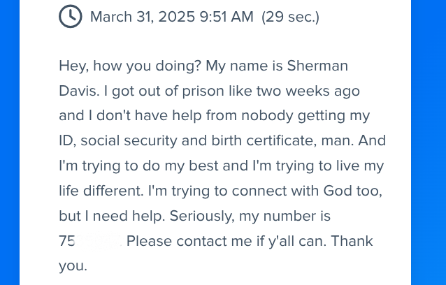The width and height of the screenshot is (446, 285).
Task: Click the word Seriously in the message
Action: pyautogui.click(x=202, y=216)
